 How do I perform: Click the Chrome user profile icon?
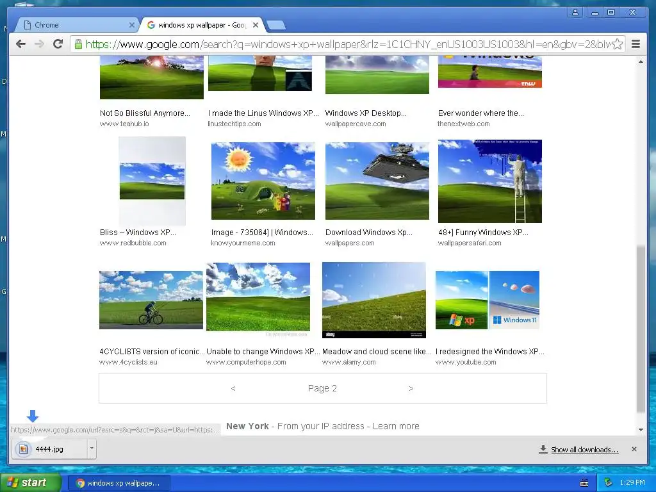575,12
